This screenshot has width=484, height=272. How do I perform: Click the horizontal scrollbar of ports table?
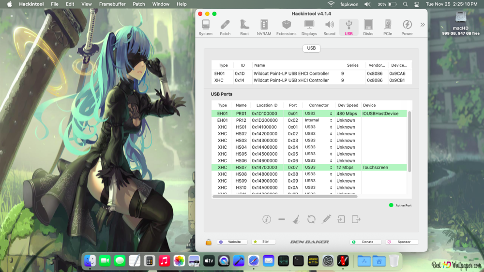pos(285,197)
